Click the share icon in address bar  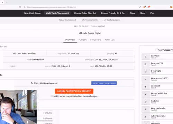(140, 7)
